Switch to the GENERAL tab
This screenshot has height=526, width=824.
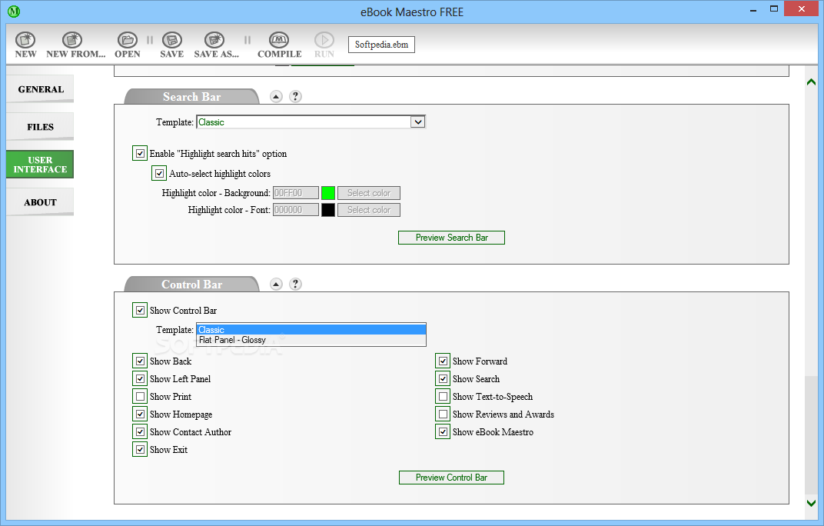coord(40,89)
